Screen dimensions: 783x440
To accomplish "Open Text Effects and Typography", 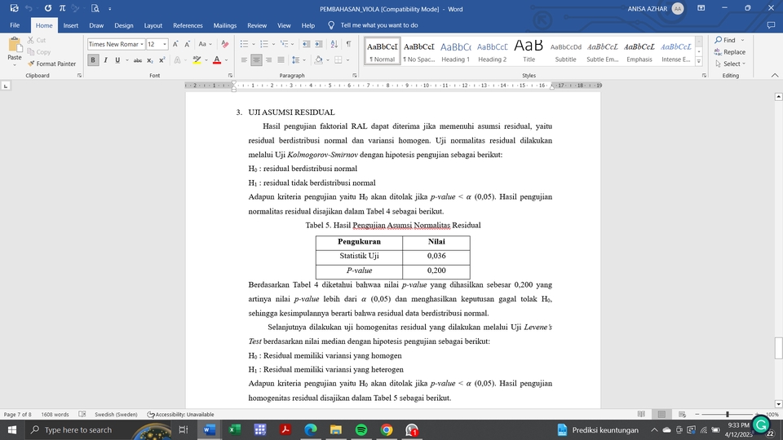I will pos(177,60).
